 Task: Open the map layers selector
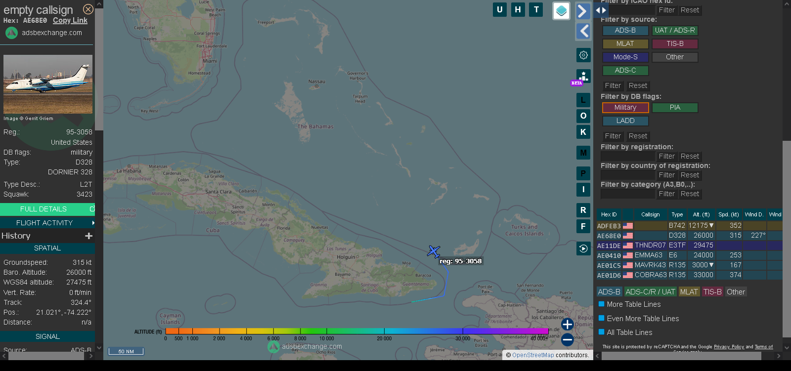561,11
